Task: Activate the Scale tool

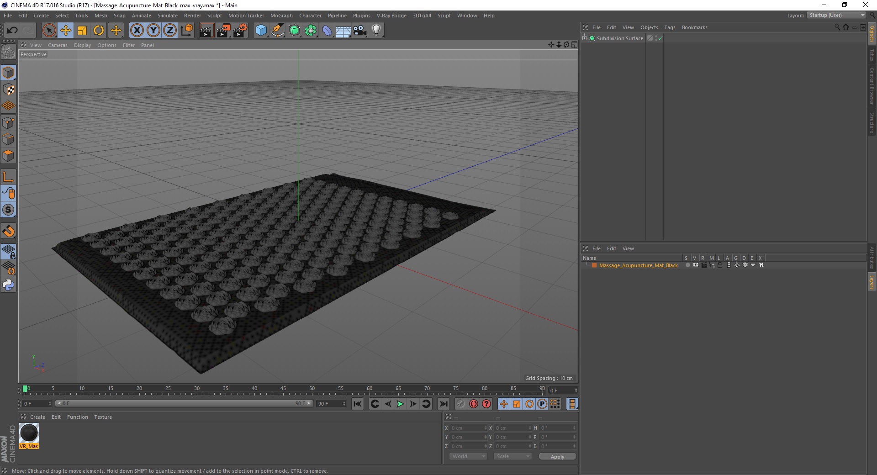Action: point(82,31)
